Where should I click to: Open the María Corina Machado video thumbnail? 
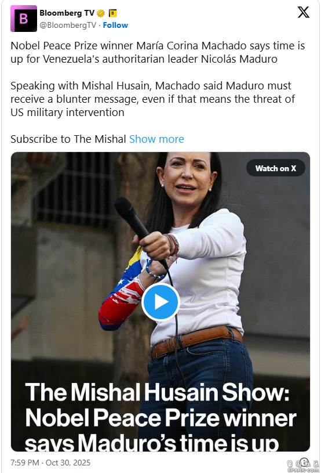(x=160, y=302)
